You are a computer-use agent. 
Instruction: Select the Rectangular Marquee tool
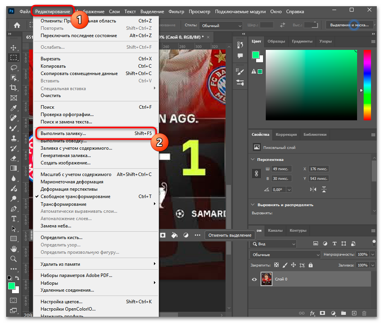(14, 58)
